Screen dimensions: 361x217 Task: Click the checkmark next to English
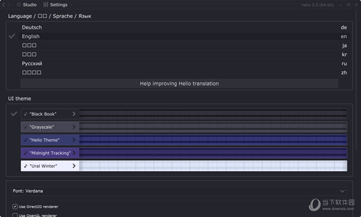[x=12, y=36]
